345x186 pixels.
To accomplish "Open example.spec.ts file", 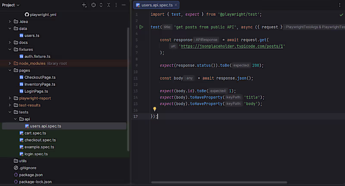I will (39, 147).
